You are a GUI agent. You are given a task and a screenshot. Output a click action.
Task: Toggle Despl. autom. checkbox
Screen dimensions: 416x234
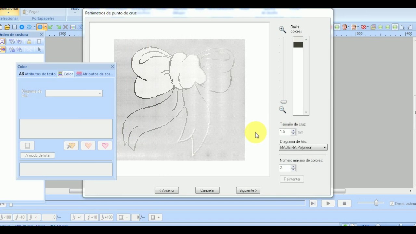coord(392,203)
